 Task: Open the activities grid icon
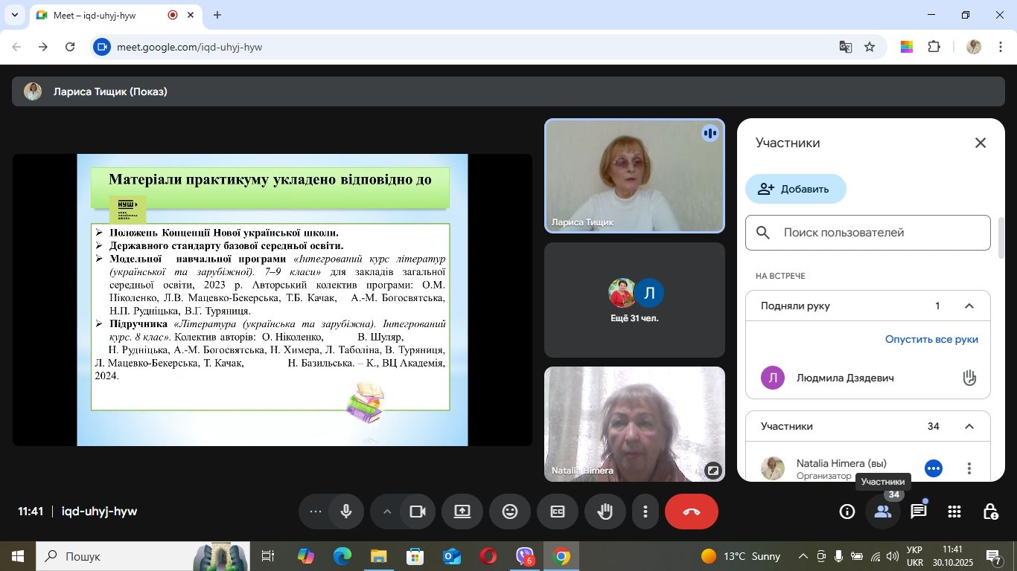(954, 512)
